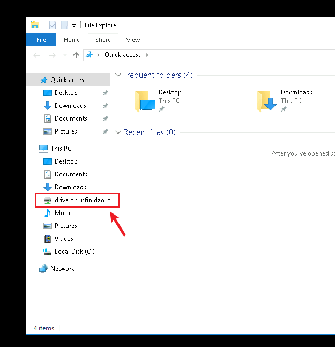The height and width of the screenshot is (347, 335).
Task: Select Local Disk (C:) in sidebar
Action: [74, 252]
